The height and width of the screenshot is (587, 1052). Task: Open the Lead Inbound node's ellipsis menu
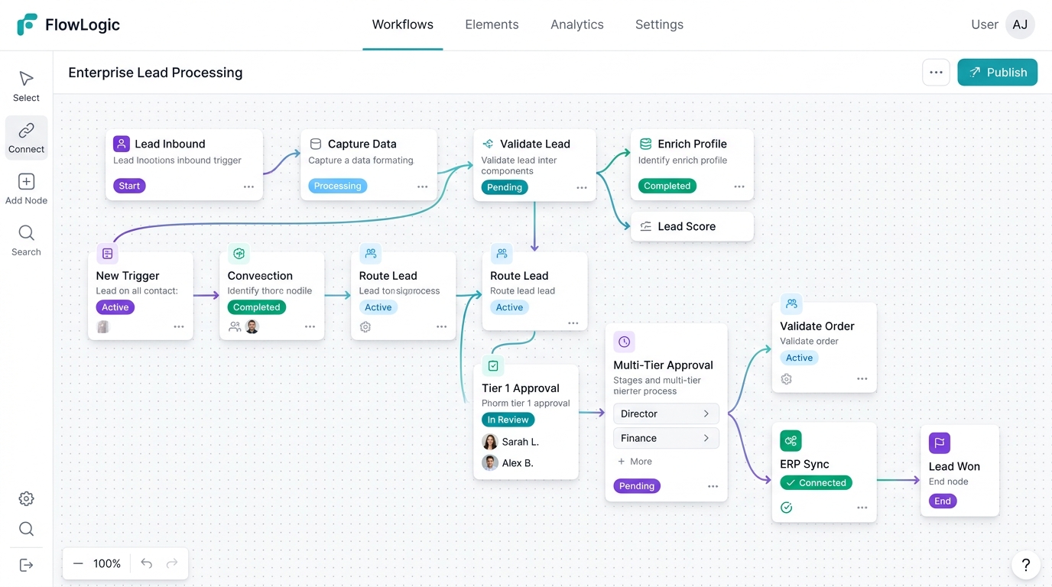click(x=248, y=186)
